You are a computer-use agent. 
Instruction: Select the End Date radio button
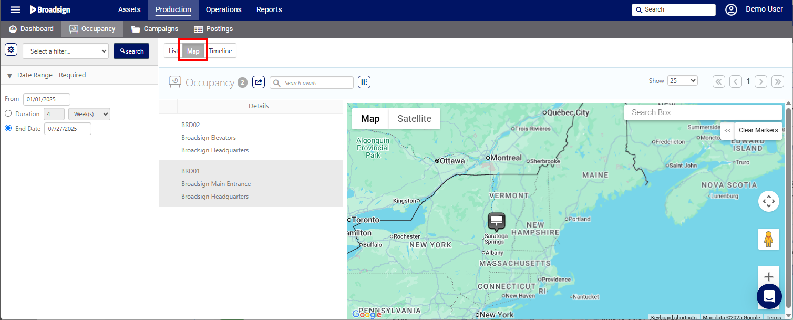coord(8,128)
